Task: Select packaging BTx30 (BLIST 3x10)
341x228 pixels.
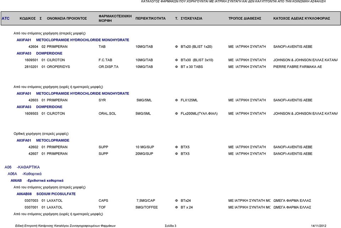Action: (197, 60)
